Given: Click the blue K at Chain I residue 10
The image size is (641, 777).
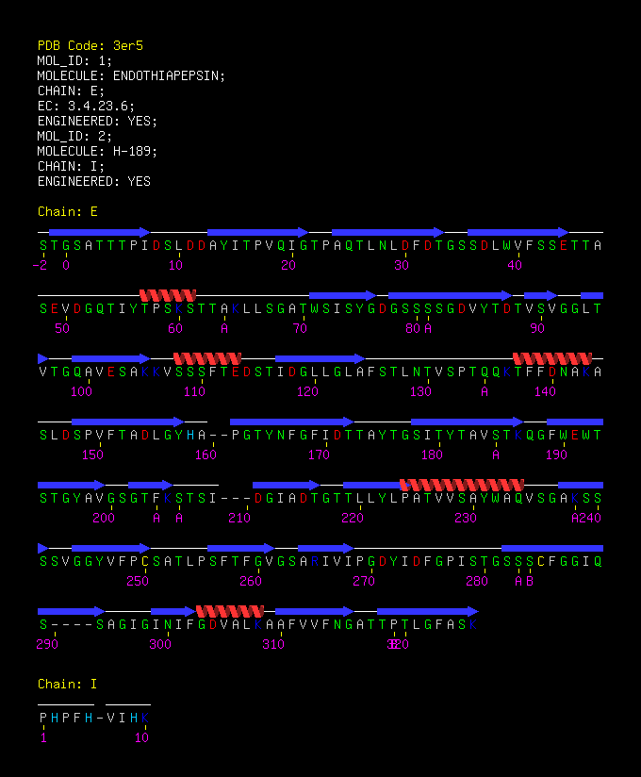Looking at the screenshot, I should 145,718.
